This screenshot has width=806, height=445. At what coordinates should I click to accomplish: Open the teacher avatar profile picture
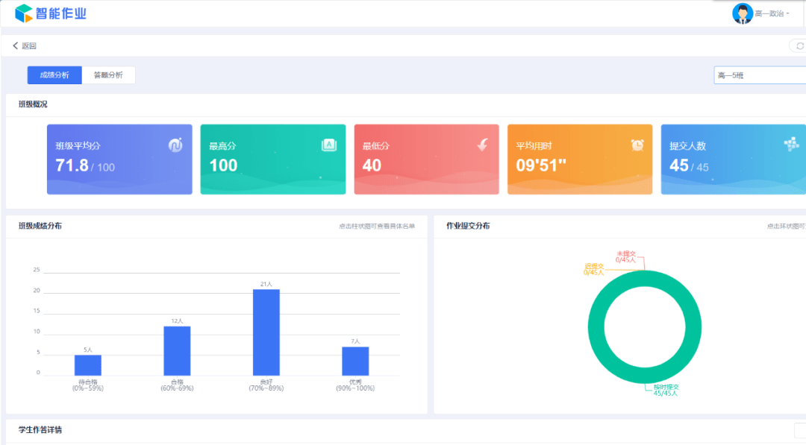click(743, 13)
